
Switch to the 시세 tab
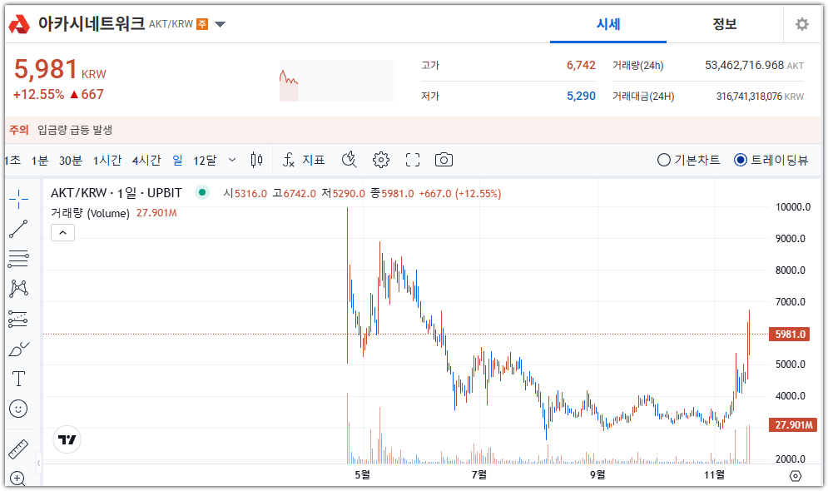click(607, 24)
